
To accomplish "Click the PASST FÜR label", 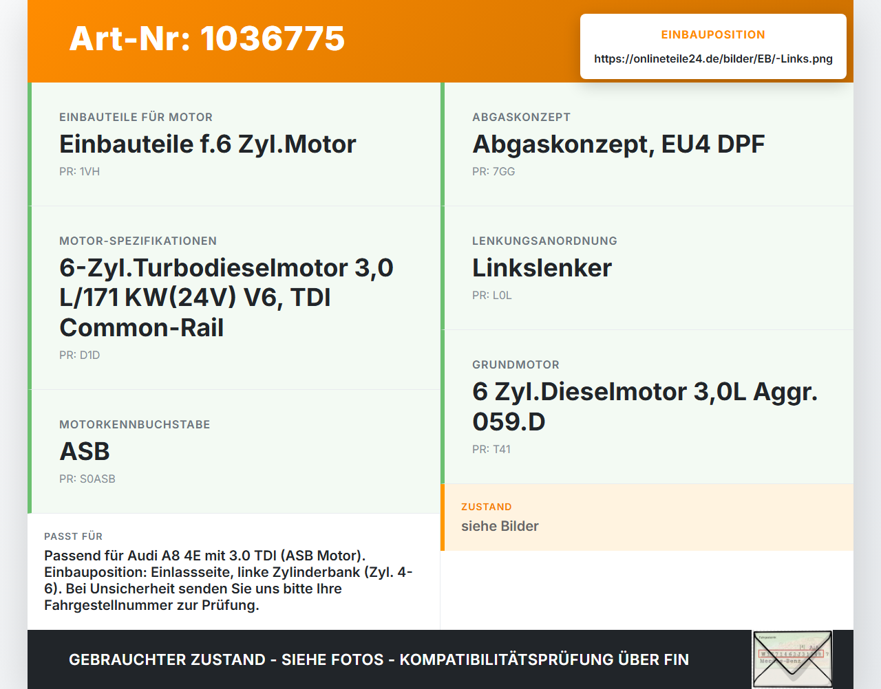I will [73, 536].
